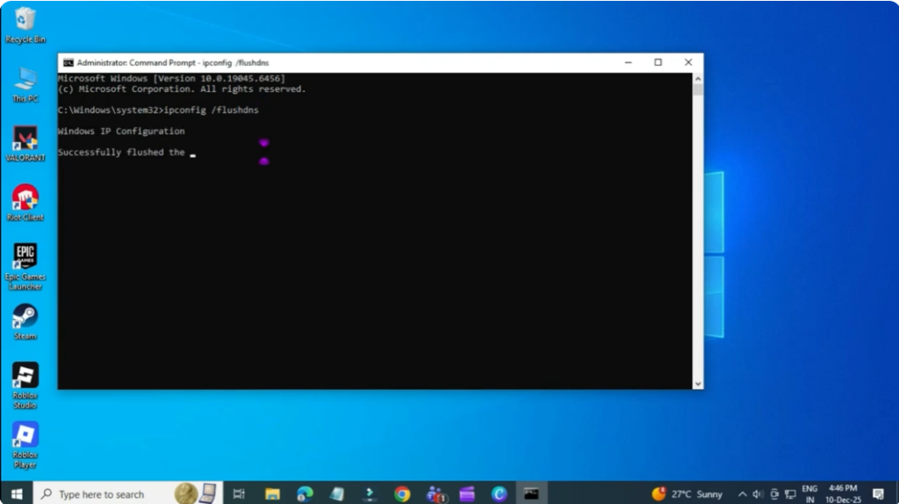The image size is (899, 504).
Task: Select the This PC desktop icon
Action: point(25,85)
